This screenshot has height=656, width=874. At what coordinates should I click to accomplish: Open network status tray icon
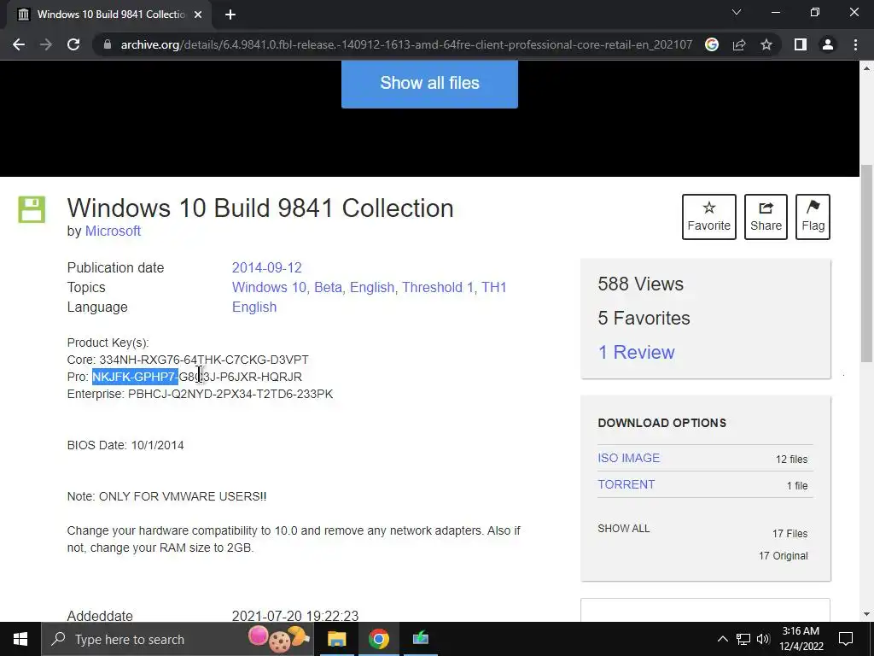tap(743, 639)
